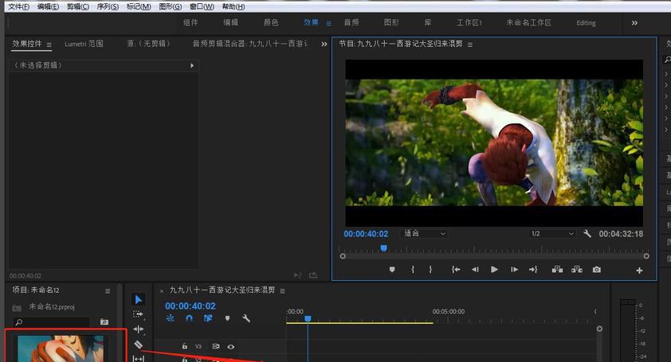This screenshot has width=671, height=362.
Task: Click the Mark In bracket button
Action: pyautogui.click(x=413, y=270)
